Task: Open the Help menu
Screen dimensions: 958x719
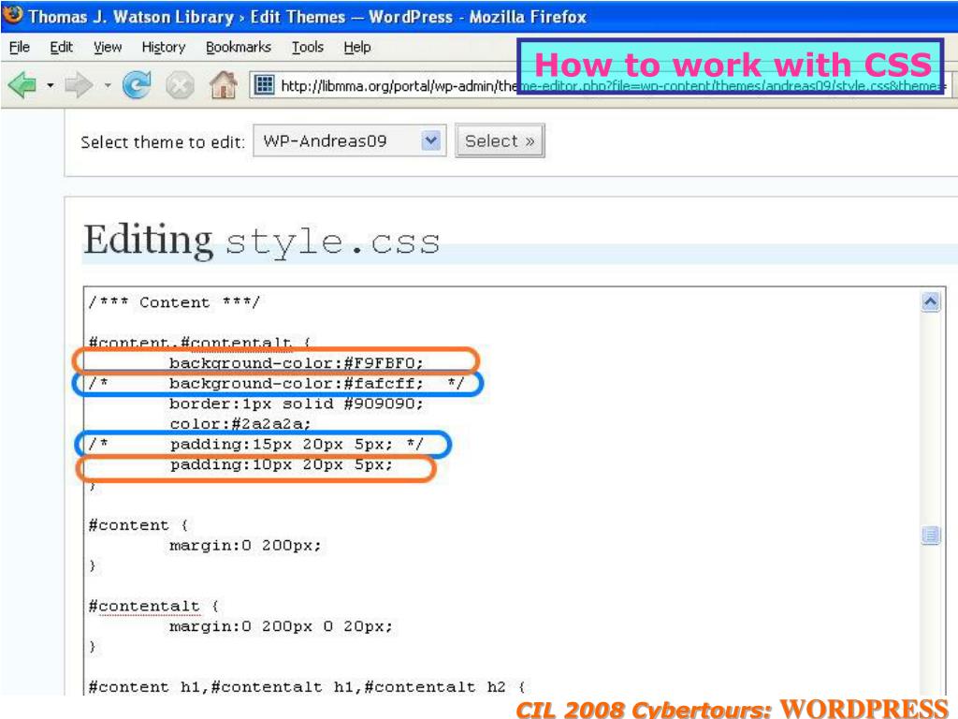Action: click(356, 47)
